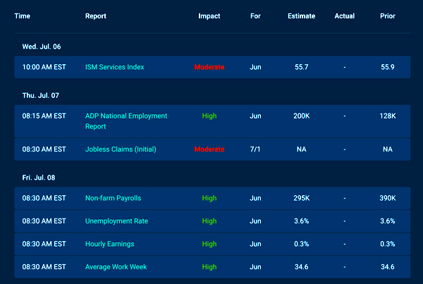Click the Actual column header
This screenshot has height=284, width=423.
pos(345,16)
